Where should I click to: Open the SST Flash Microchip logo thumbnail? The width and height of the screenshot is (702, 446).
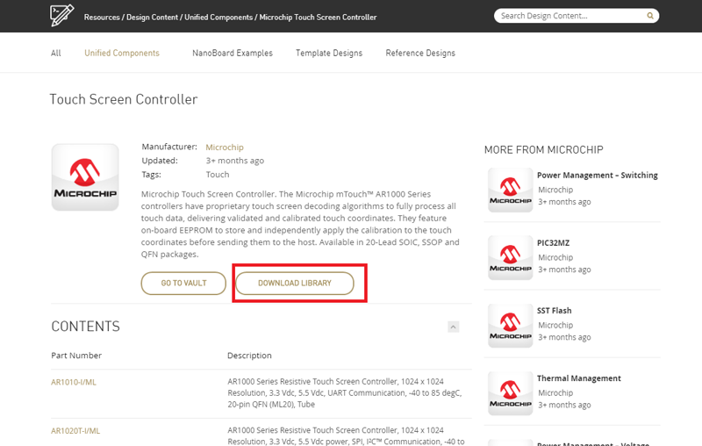pyautogui.click(x=510, y=325)
